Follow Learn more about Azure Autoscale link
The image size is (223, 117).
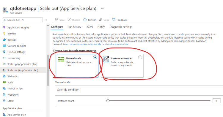pos(82,44)
